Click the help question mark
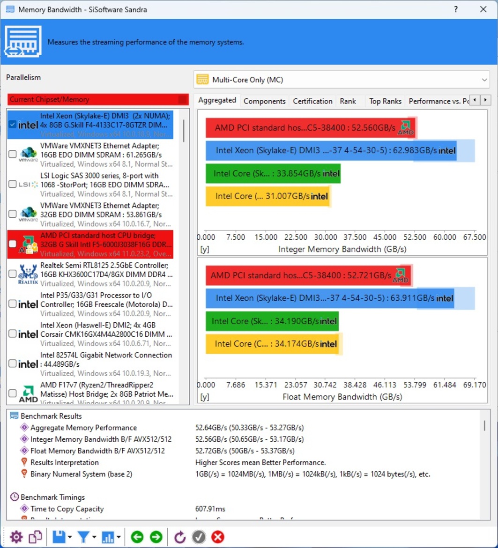Image resolution: width=498 pixels, height=548 pixels. [x=456, y=9]
